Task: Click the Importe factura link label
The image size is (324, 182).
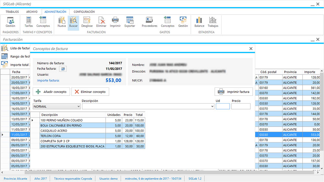Action: (48, 80)
